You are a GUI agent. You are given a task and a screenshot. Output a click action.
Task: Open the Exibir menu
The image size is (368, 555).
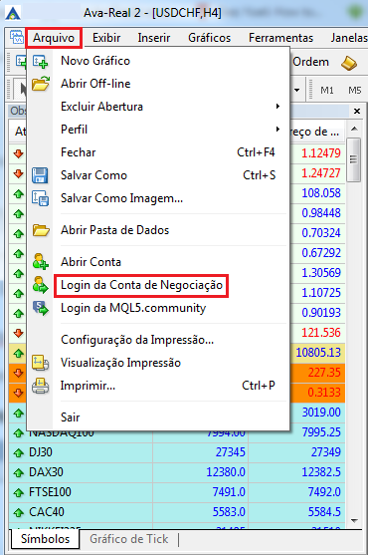[x=106, y=38]
